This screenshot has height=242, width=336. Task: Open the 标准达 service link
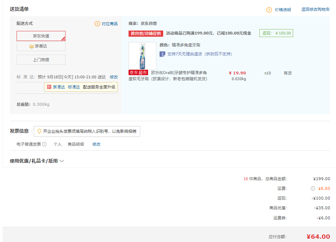click(x=74, y=87)
